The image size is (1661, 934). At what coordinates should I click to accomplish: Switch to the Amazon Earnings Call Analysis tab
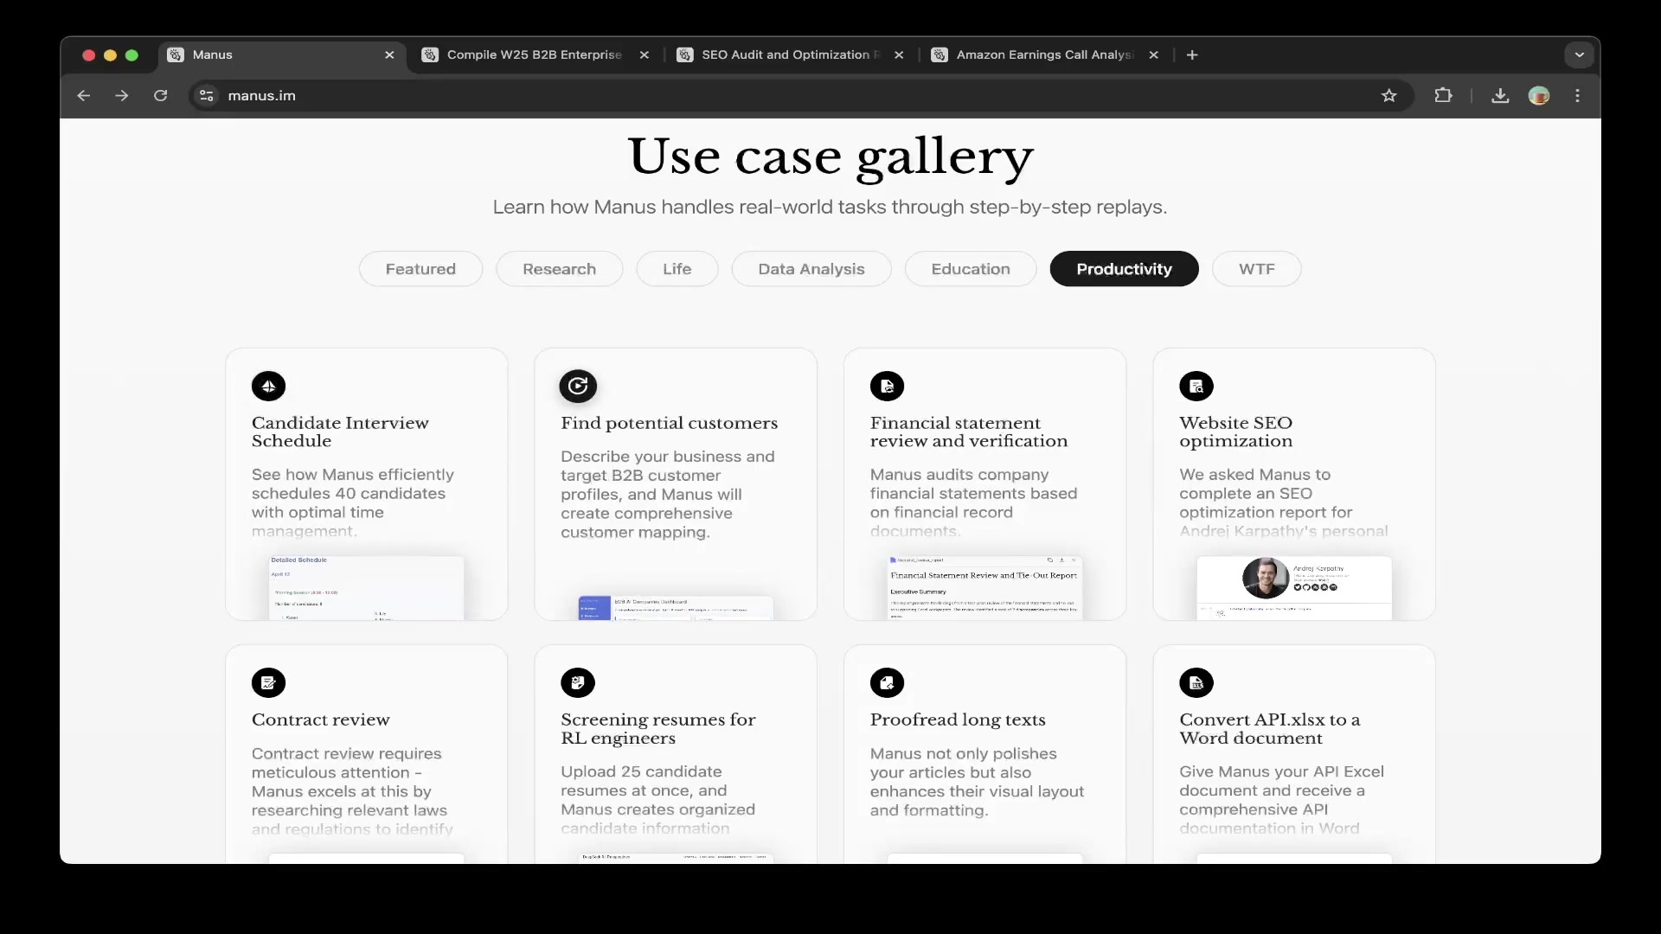(1038, 54)
